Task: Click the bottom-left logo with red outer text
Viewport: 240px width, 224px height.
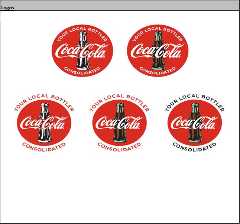Action: click(x=44, y=123)
